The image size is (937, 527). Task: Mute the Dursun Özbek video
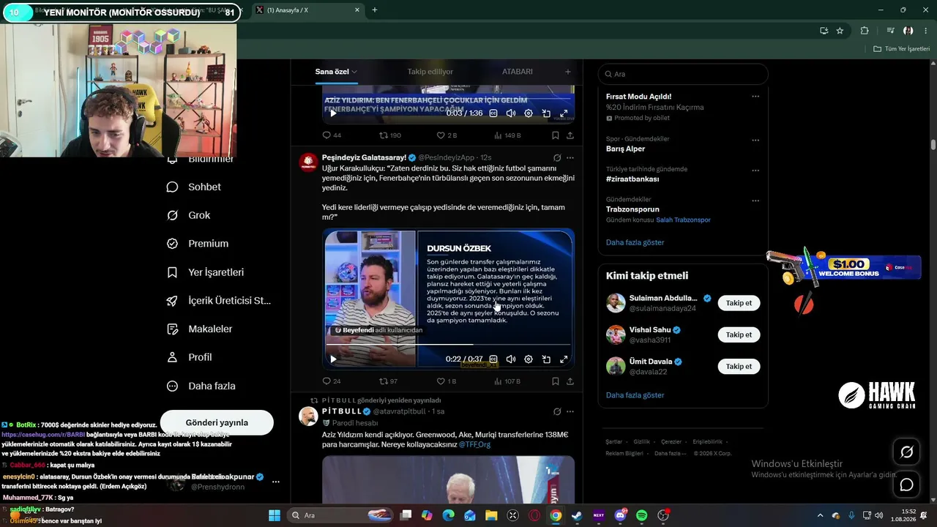(511, 359)
